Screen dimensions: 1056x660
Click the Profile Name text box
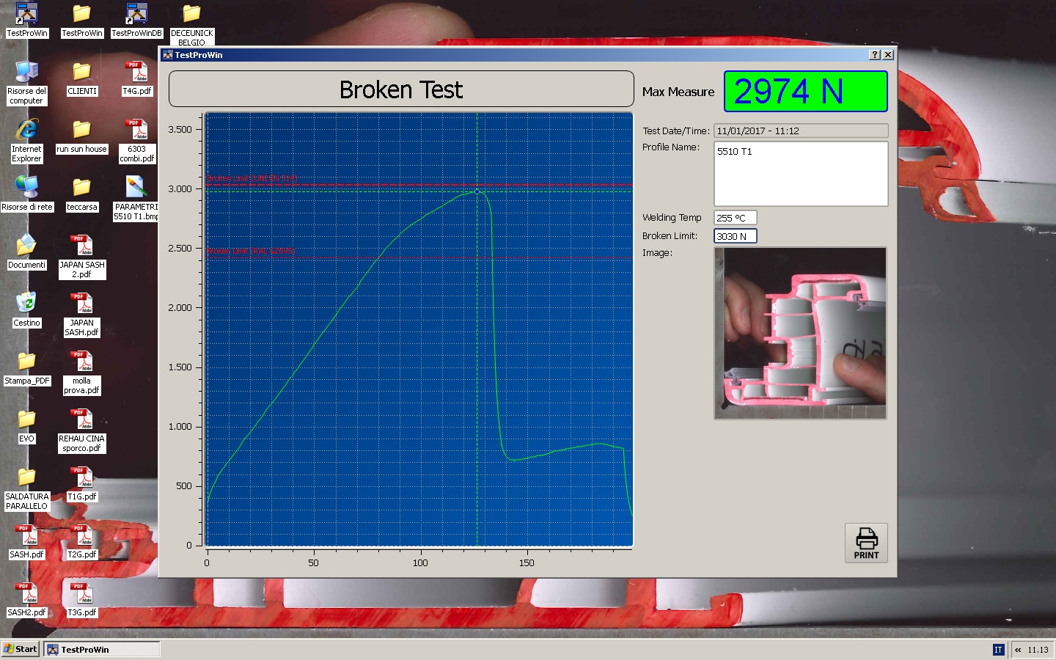click(x=800, y=174)
